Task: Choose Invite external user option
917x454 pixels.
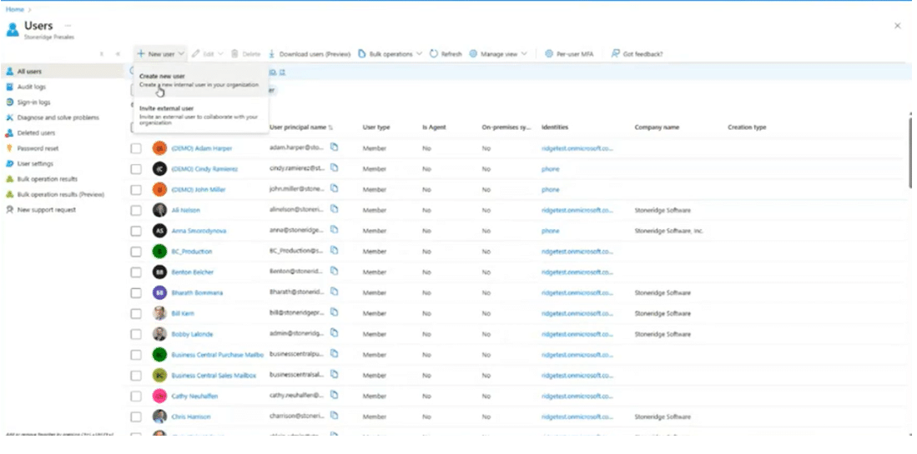Action: click(x=166, y=108)
